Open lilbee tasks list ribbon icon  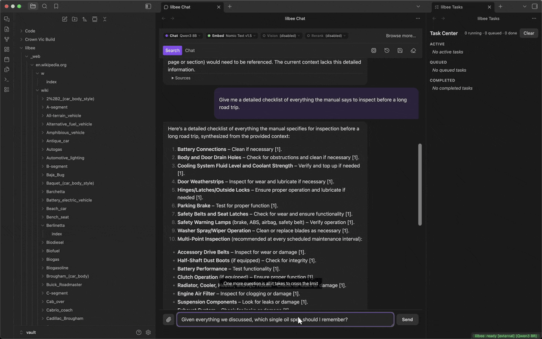click(x=7, y=89)
